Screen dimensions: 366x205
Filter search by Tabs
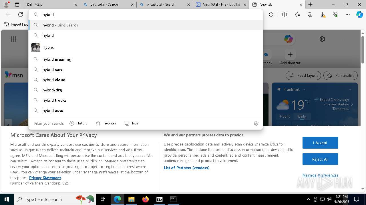click(132, 123)
